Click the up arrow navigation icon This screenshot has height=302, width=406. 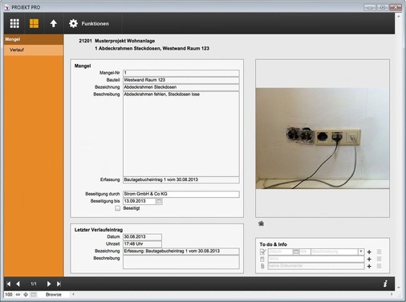point(54,23)
